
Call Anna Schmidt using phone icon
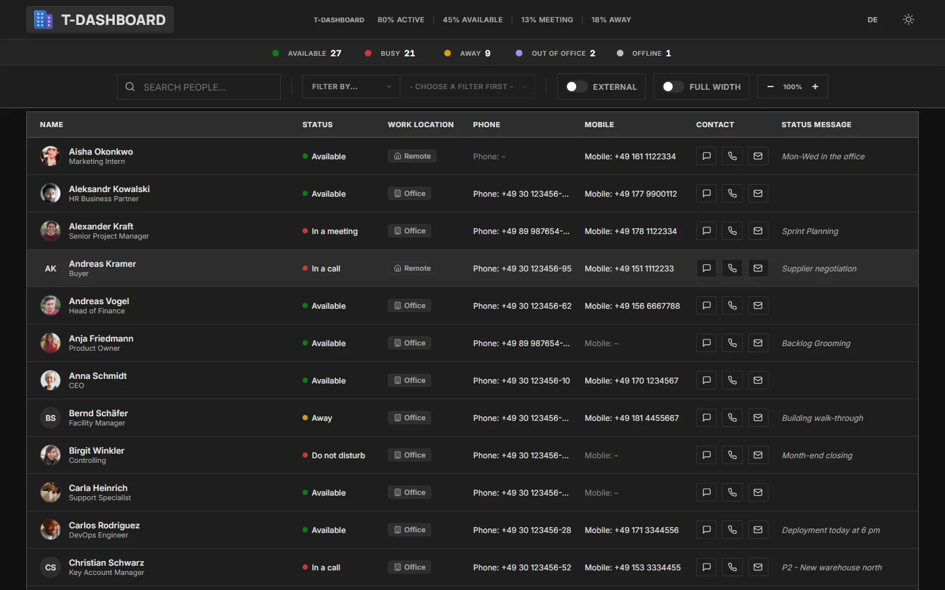(x=732, y=380)
